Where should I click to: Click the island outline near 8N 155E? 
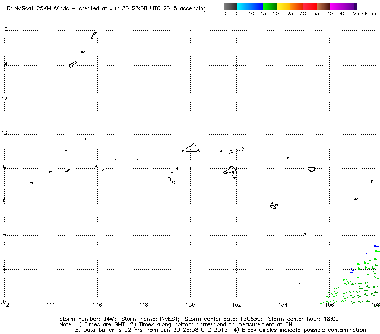point(311,169)
